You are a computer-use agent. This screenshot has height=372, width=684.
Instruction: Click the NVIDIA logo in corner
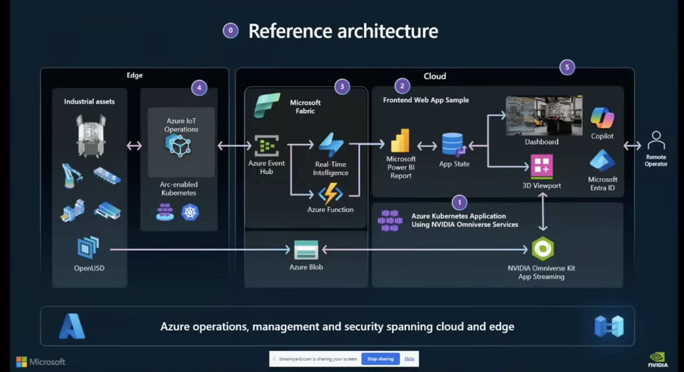point(658,359)
